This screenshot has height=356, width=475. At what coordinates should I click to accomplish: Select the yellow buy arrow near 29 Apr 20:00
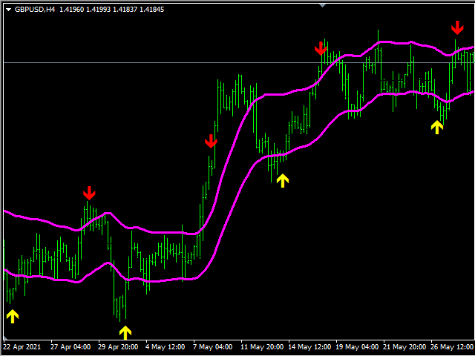tap(125, 333)
